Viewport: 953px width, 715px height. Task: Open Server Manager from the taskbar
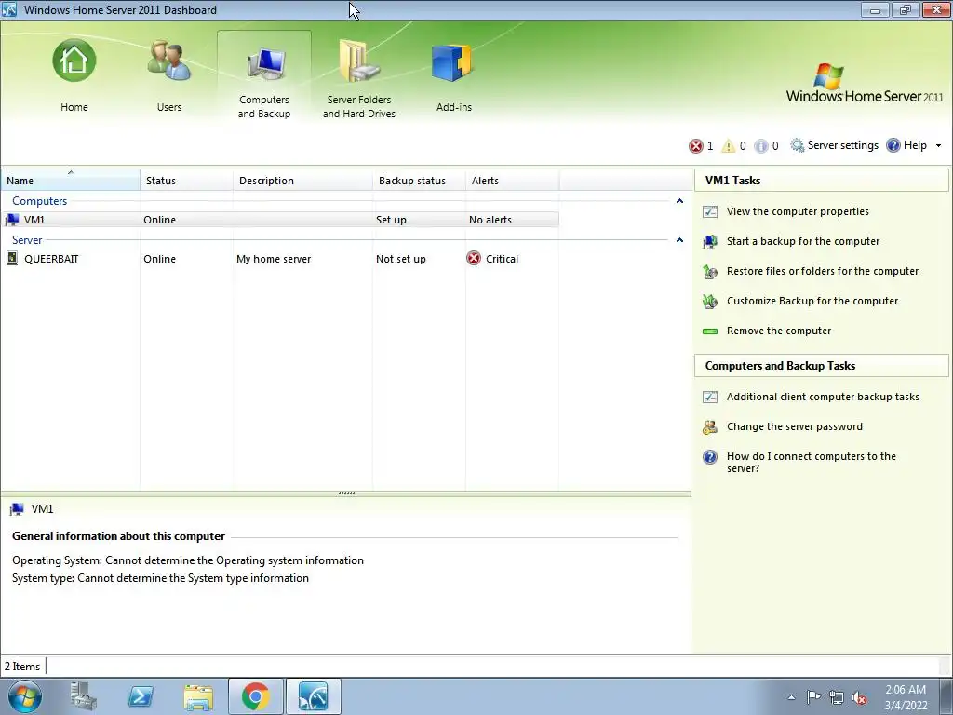pos(83,696)
